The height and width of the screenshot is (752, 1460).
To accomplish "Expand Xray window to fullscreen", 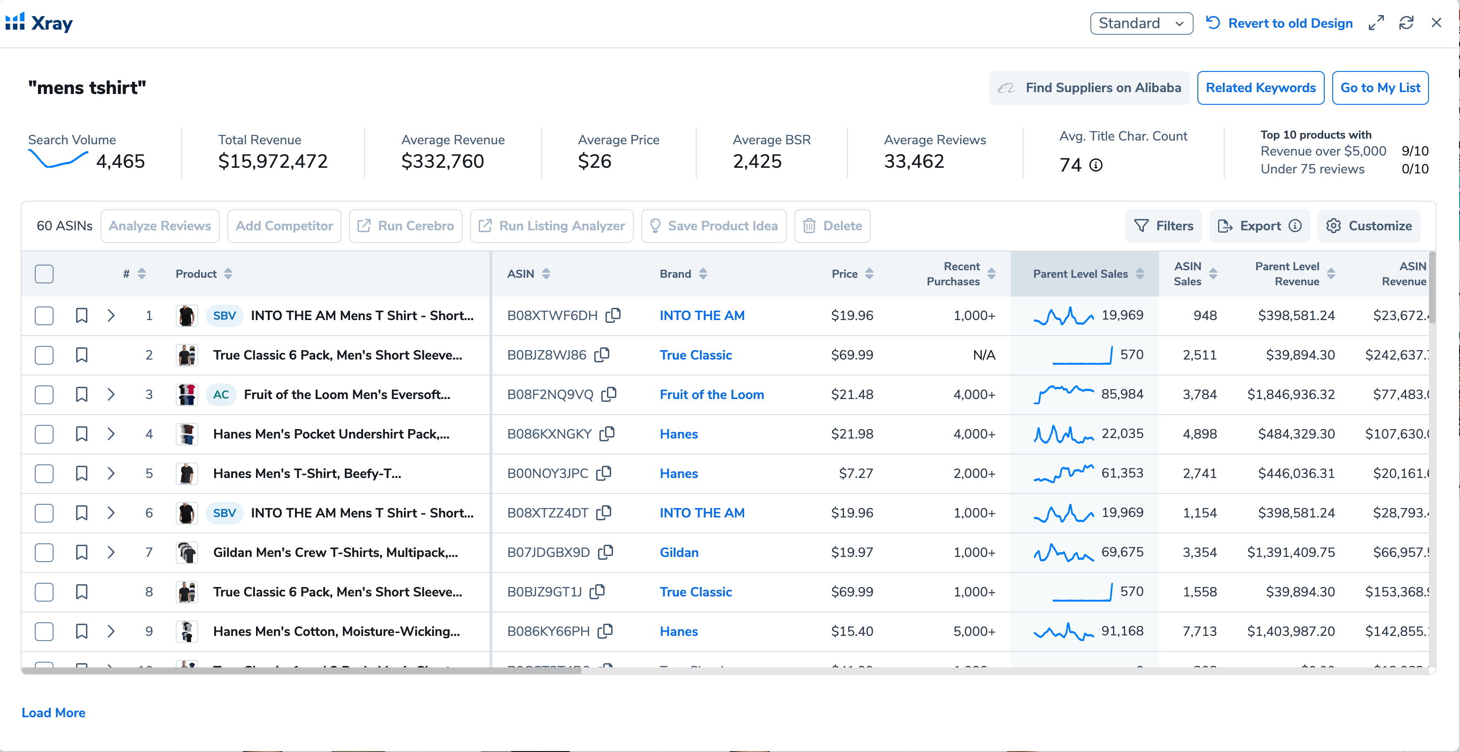I will click(x=1375, y=23).
